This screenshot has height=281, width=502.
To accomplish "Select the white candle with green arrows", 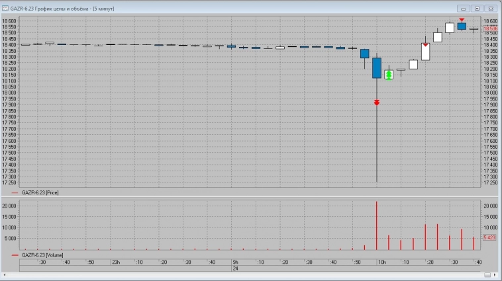I will pos(389,75).
